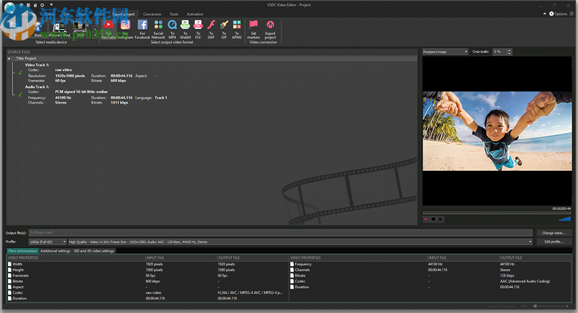Click the raw video codec value
The width and height of the screenshot is (578, 313).
(x=64, y=70)
